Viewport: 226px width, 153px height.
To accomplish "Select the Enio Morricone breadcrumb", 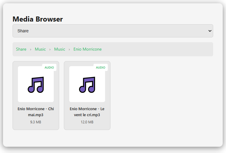I will coord(87,49).
